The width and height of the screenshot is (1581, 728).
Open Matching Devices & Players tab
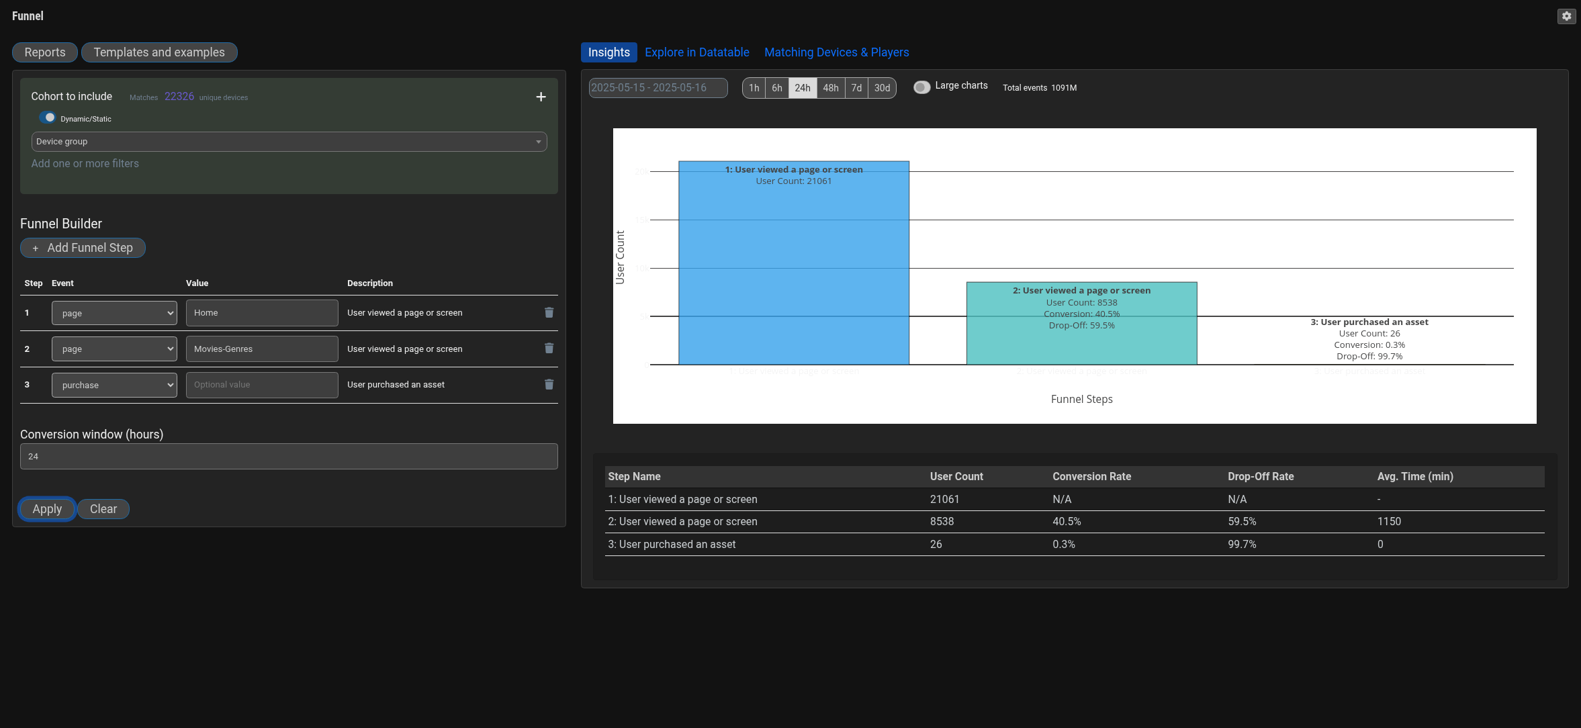point(836,52)
